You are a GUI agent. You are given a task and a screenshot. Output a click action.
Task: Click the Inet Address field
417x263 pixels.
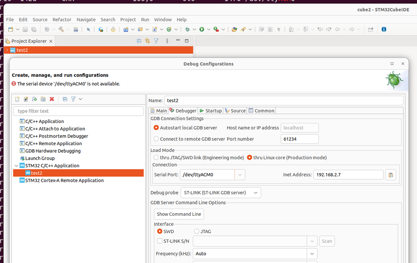(x=348, y=175)
